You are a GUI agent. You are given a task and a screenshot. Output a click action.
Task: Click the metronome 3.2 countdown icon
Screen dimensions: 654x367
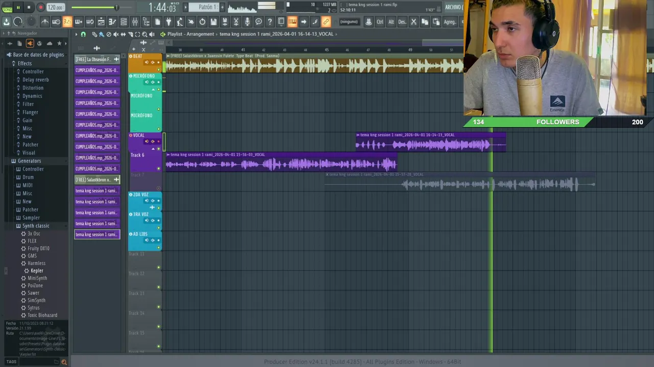coord(67,22)
